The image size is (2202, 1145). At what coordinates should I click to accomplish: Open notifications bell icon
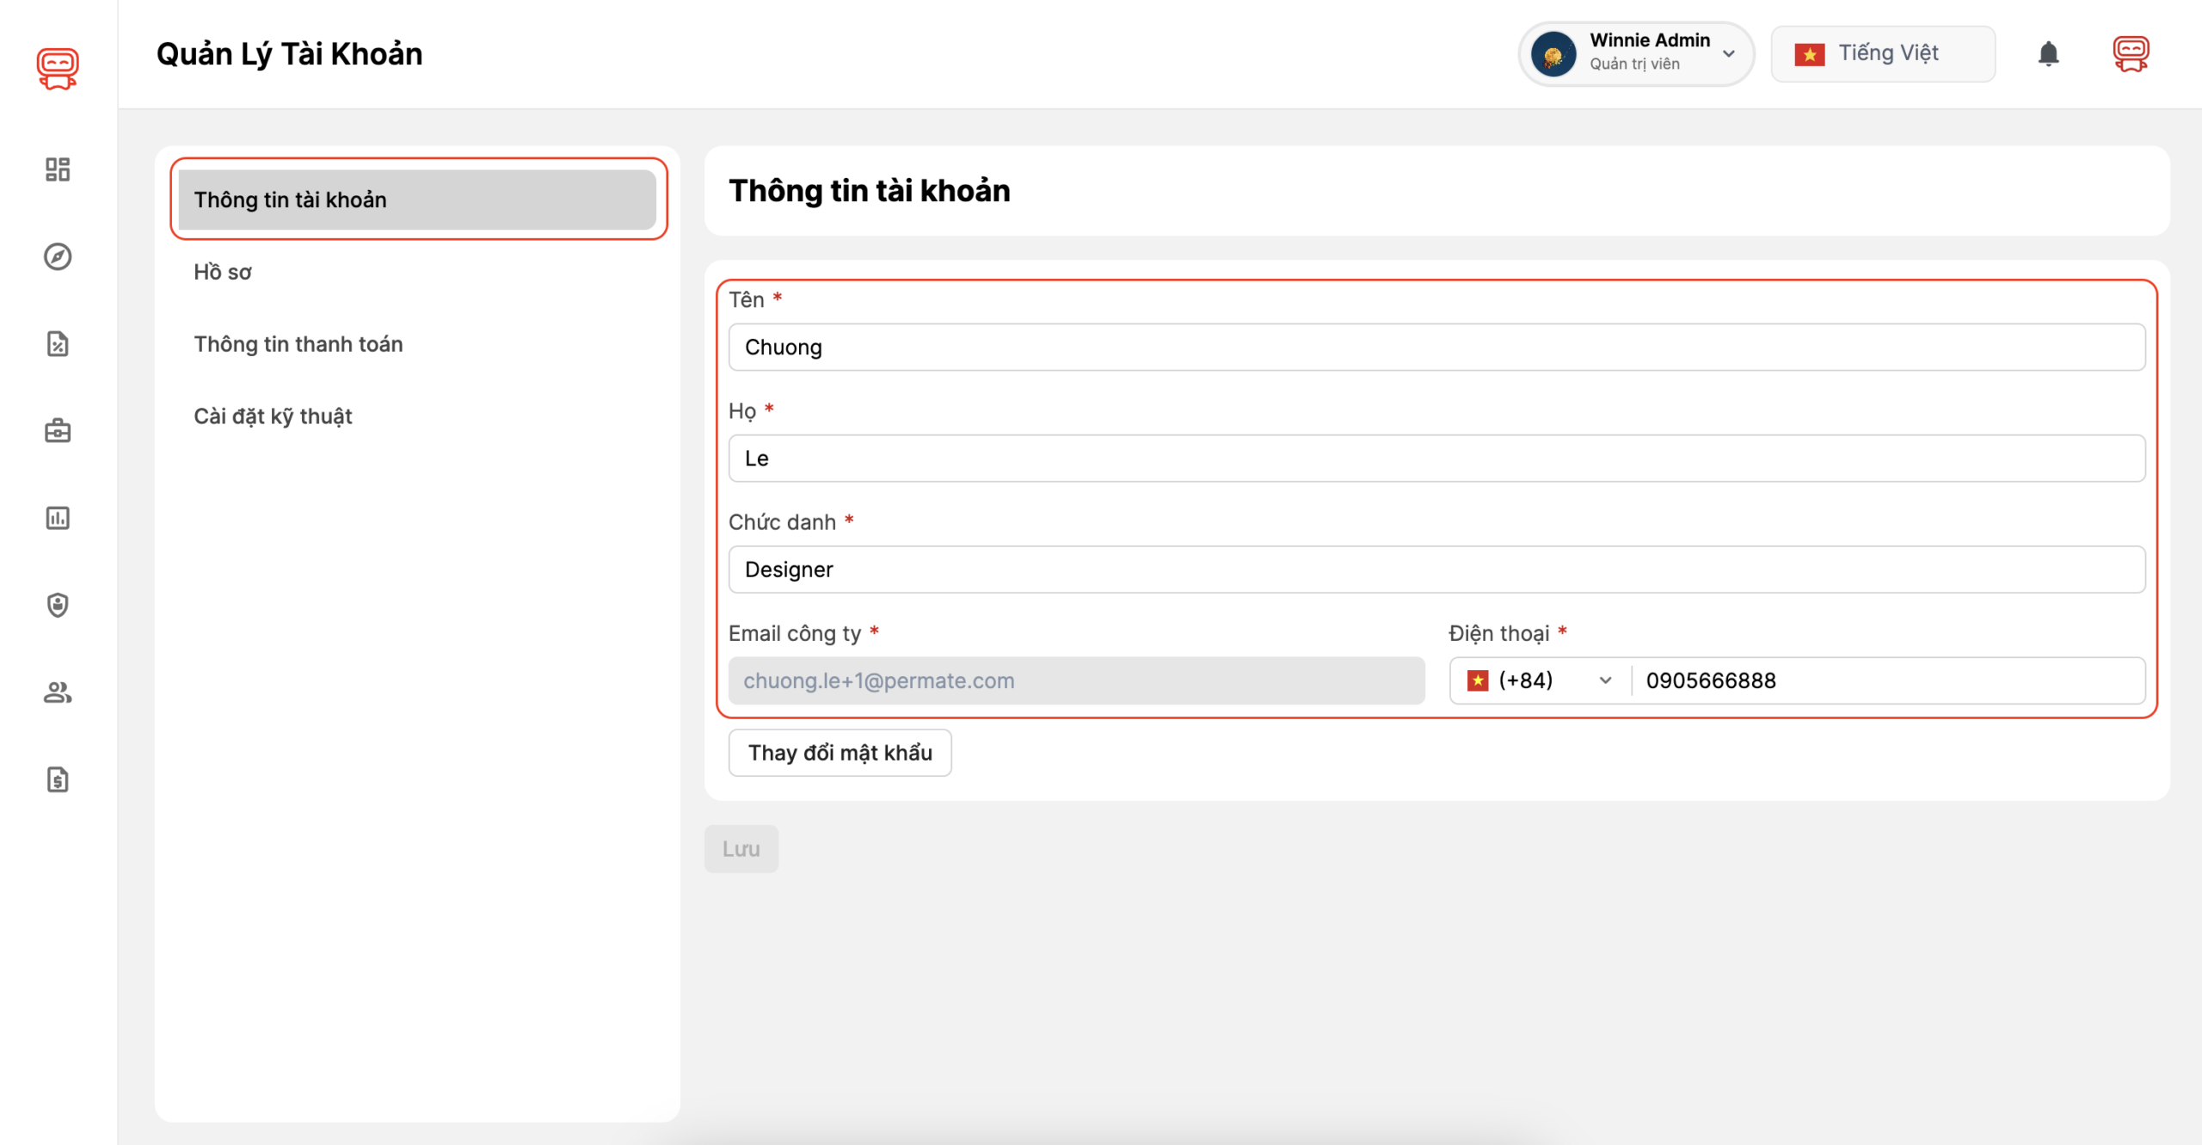[2048, 54]
